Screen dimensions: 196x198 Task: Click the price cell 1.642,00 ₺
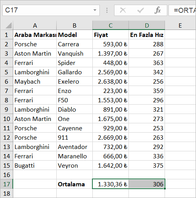coord(111,165)
